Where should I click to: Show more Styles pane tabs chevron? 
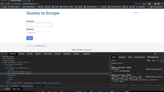(162, 57)
